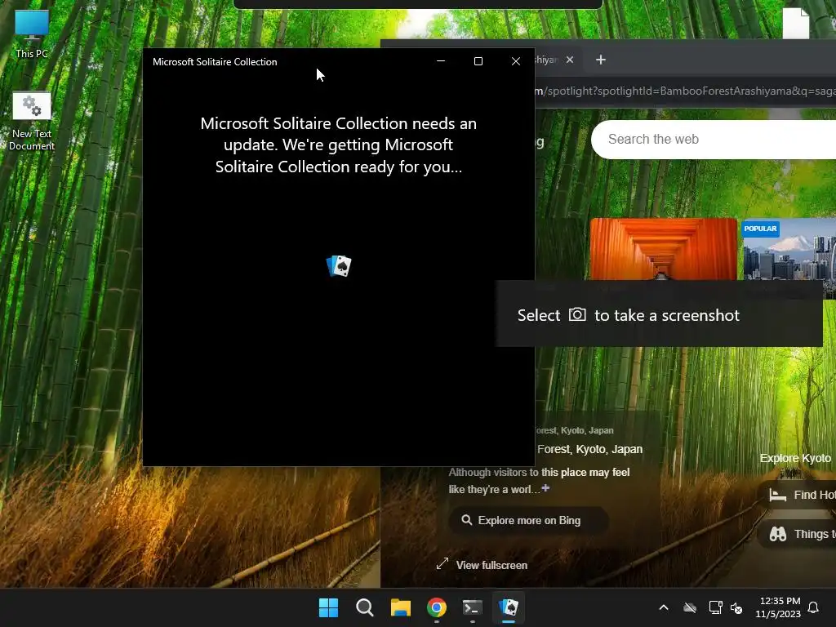
Task: Open the Terminal taskbar icon
Action: (473, 607)
